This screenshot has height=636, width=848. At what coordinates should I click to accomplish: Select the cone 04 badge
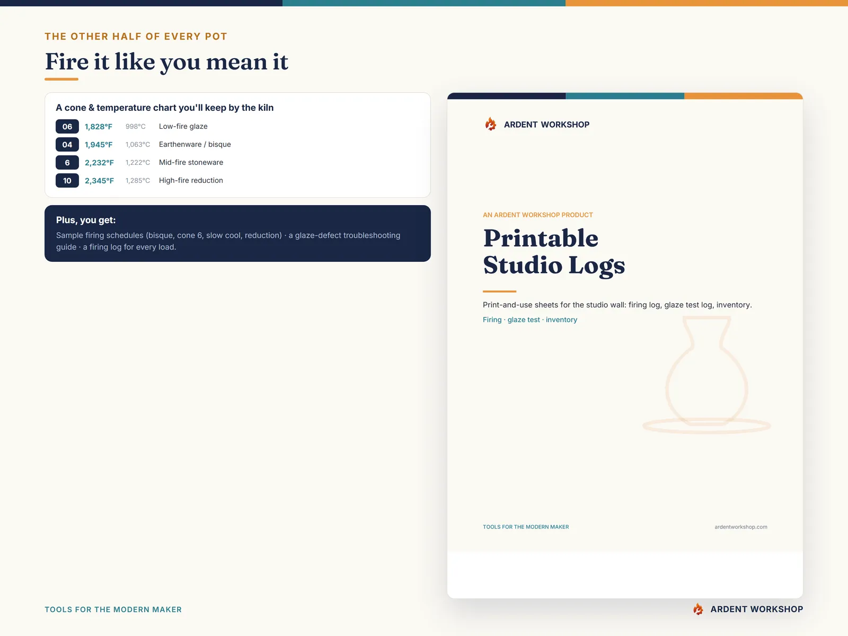pyautogui.click(x=67, y=145)
